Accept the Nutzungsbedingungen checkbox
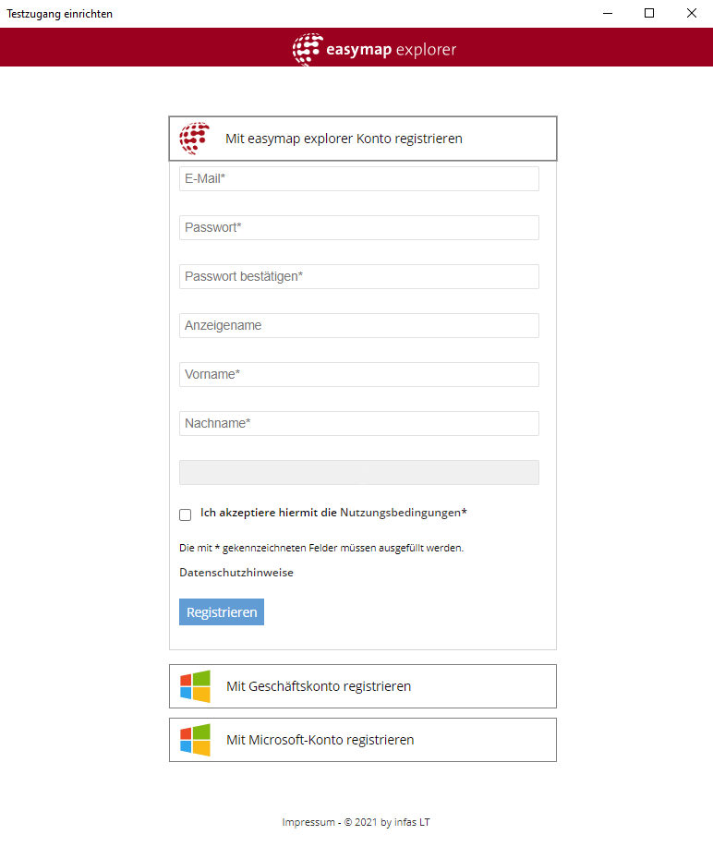 point(186,514)
